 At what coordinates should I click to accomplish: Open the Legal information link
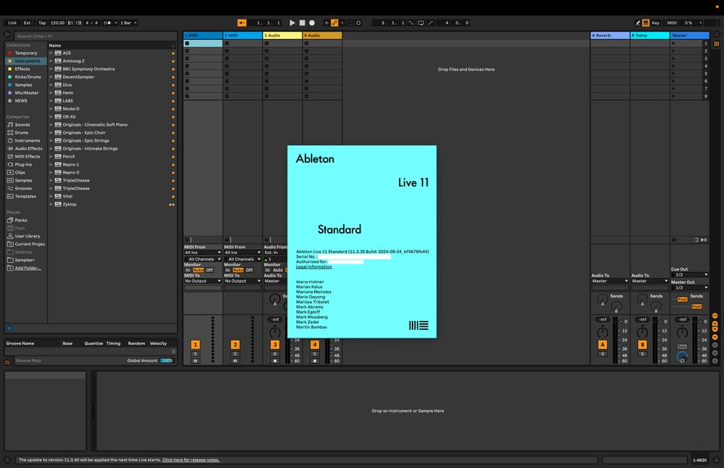coord(314,267)
